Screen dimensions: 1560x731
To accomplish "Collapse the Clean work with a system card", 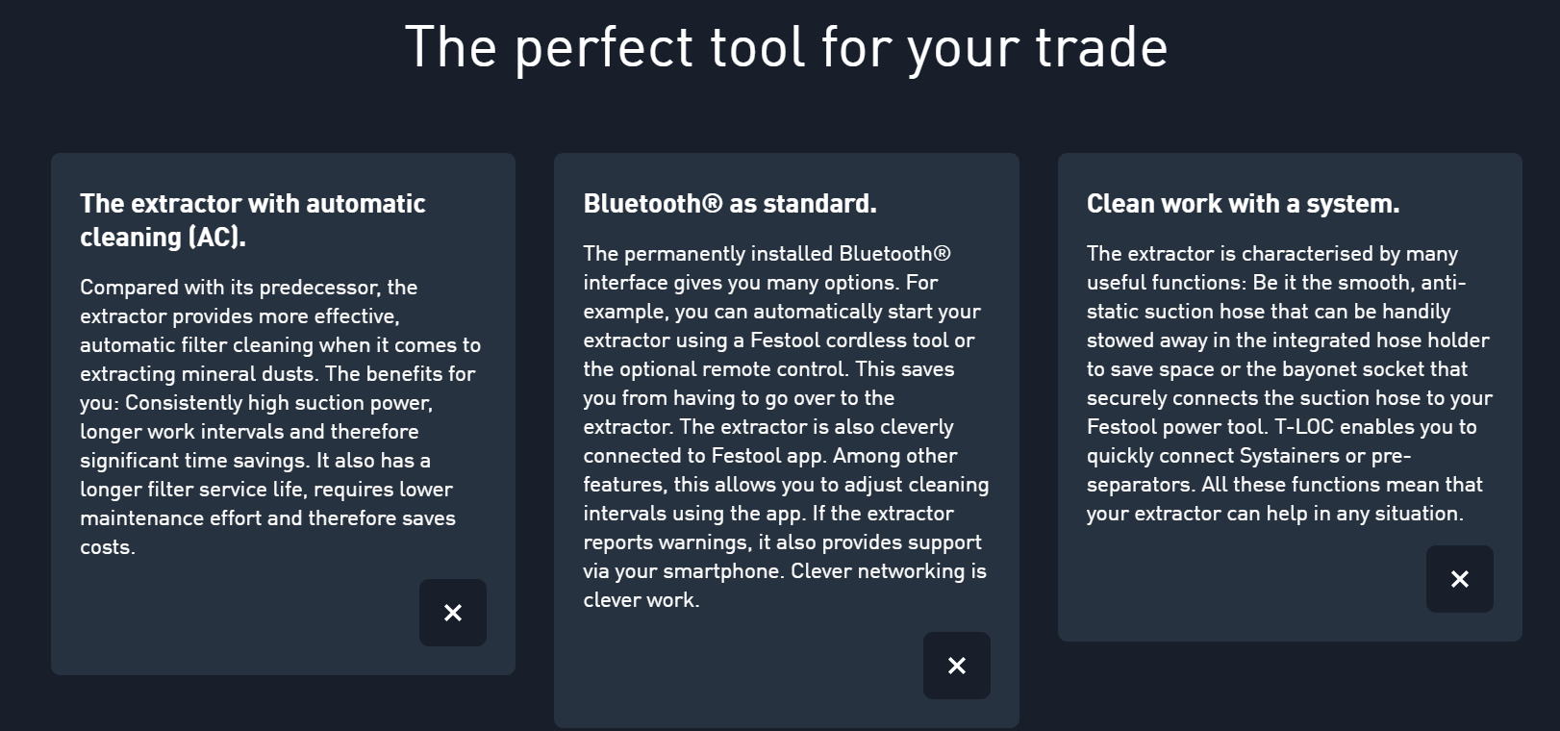I will pos(1460,579).
